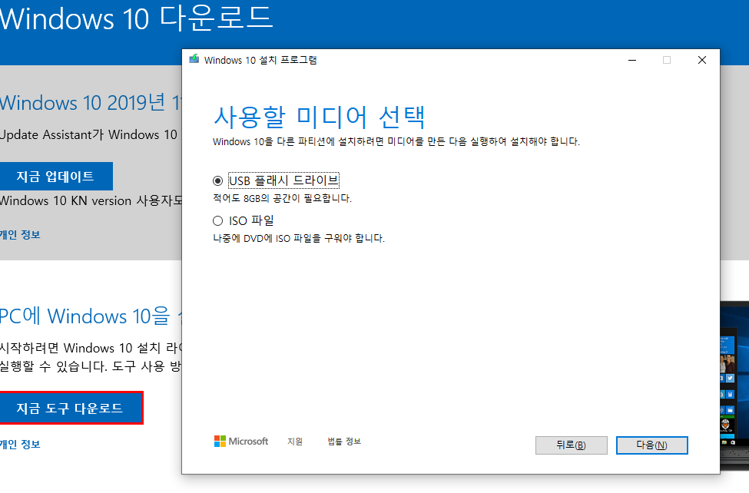Click the 사용할 미디어 선택 heading
The image size is (749, 493).
[319, 117]
